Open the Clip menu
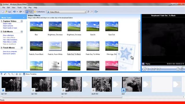 pos(25,8)
